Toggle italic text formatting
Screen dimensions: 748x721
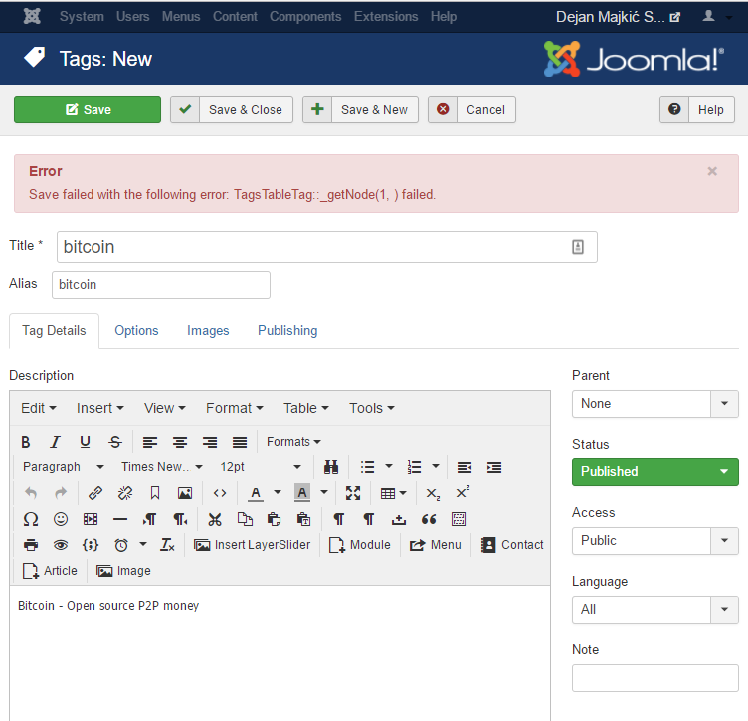(56, 442)
